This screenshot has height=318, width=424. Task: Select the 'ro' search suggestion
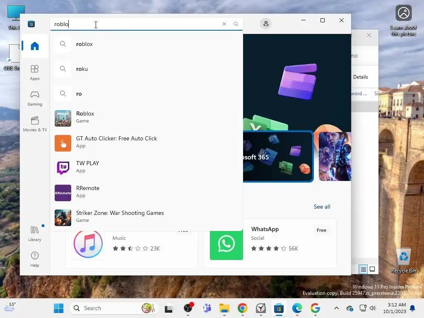tap(147, 94)
